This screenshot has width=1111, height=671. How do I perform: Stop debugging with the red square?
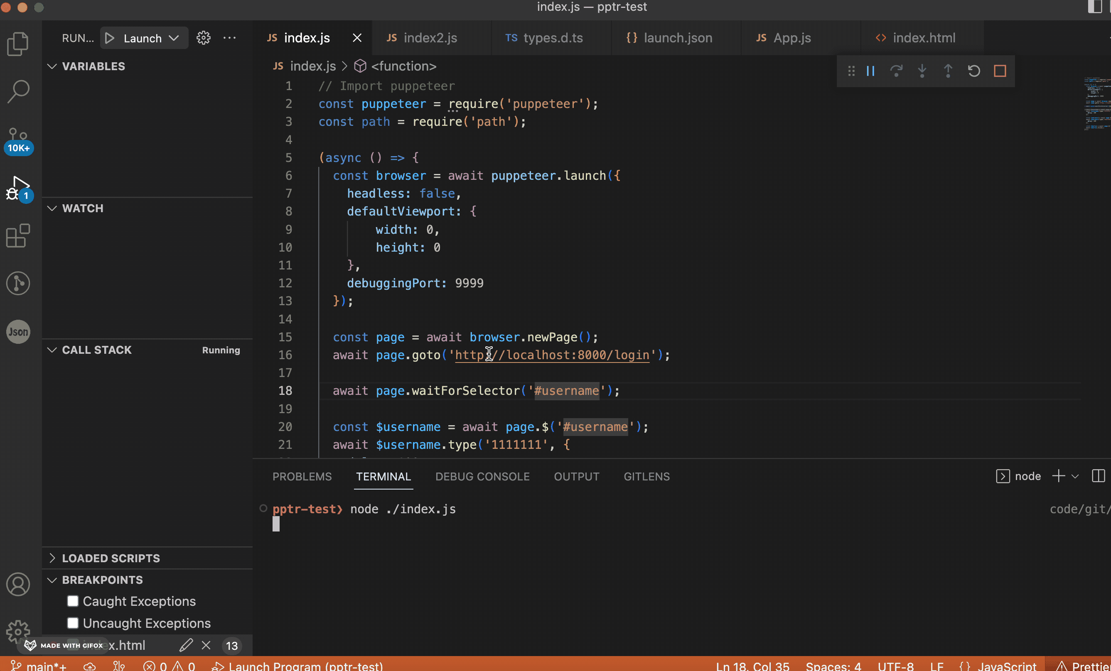pos(1000,71)
